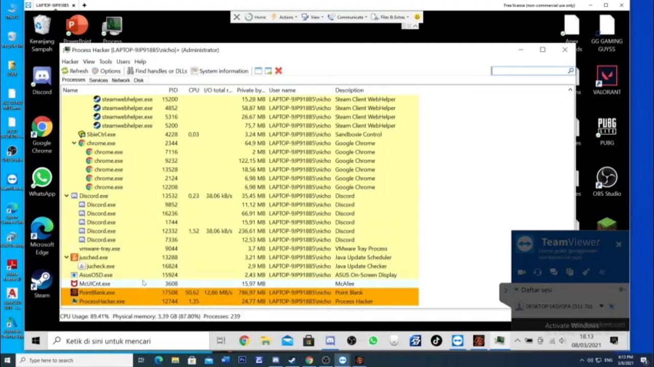Open the Help menu

click(140, 62)
